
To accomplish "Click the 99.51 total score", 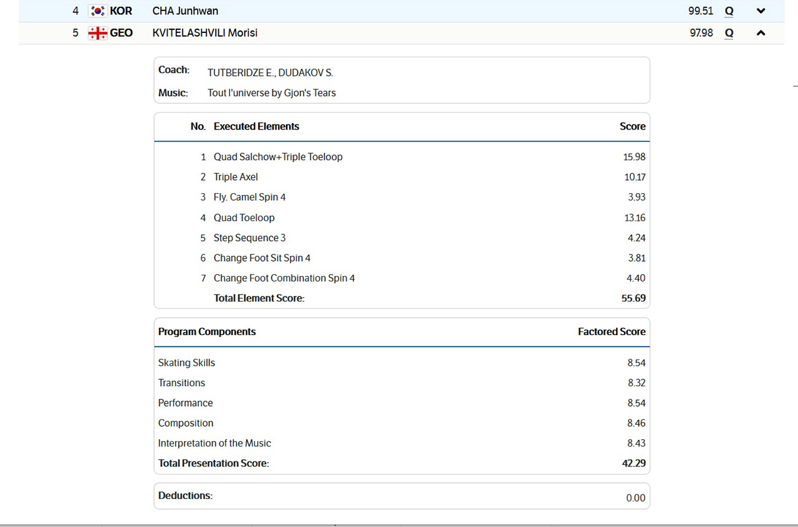I will click(x=700, y=11).
